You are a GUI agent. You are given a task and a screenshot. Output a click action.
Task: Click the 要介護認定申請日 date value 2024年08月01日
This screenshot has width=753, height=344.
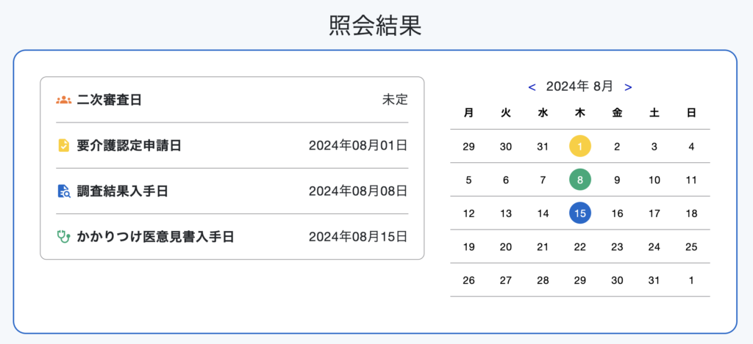pyautogui.click(x=358, y=146)
